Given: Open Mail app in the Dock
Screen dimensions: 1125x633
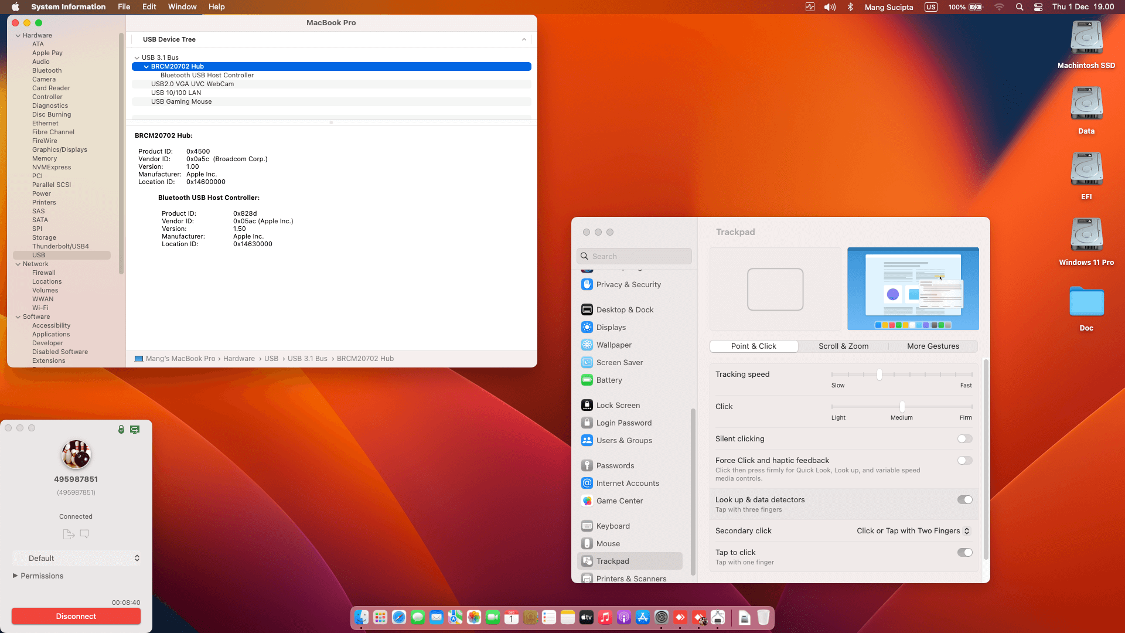Looking at the screenshot, I should click(x=437, y=617).
